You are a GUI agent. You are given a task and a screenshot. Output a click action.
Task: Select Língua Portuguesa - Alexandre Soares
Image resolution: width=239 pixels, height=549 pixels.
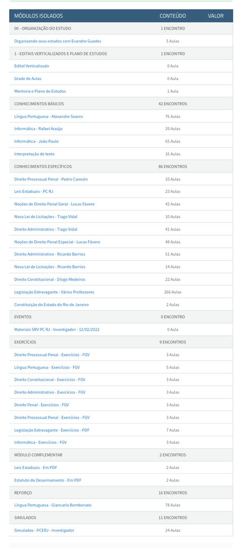48,116
